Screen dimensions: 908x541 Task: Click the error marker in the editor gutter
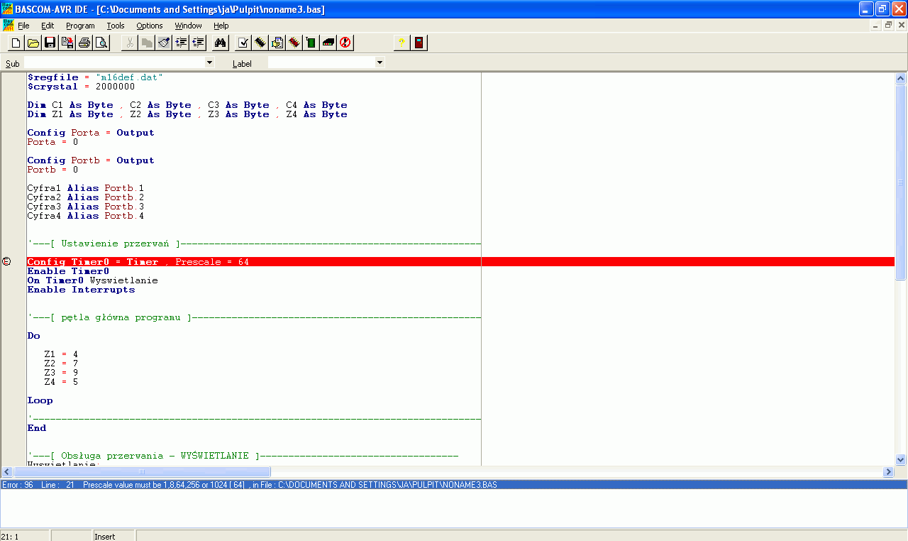[x=7, y=262]
